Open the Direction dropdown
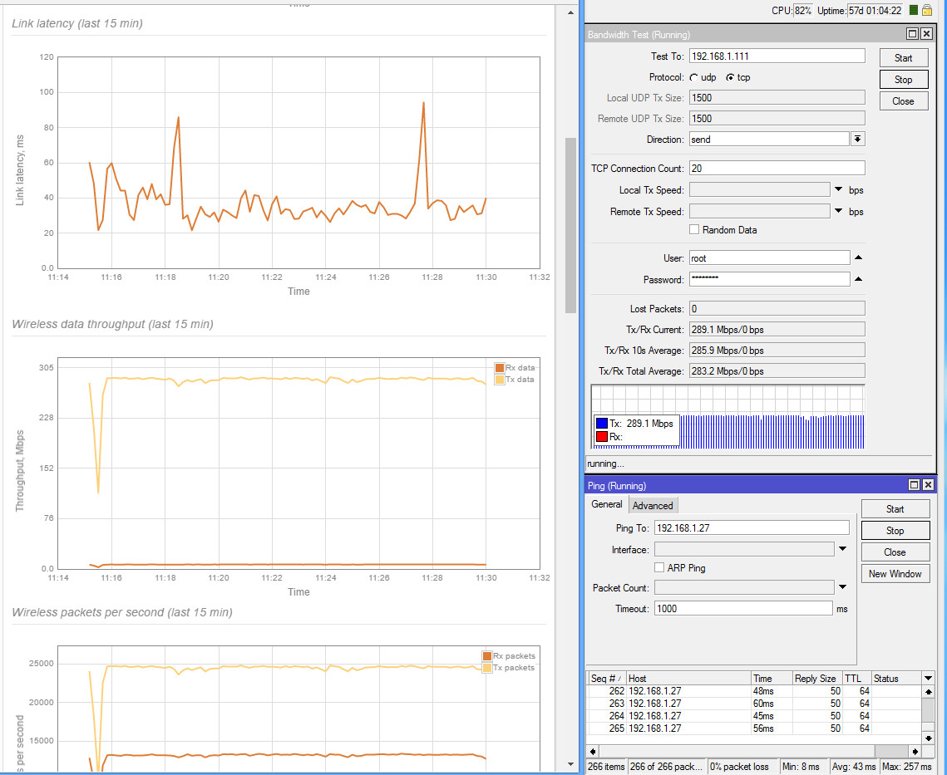The width and height of the screenshot is (947, 775). tap(857, 139)
